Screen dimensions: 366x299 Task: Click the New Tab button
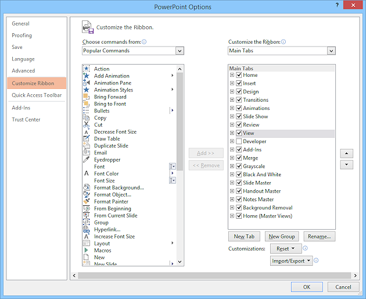(244, 236)
